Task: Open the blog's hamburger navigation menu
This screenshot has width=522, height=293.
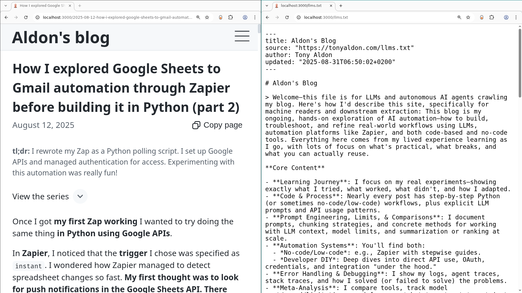Action: (x=242, y=36)
